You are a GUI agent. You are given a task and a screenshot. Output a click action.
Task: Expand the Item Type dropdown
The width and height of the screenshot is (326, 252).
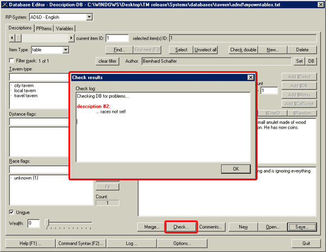66,50
